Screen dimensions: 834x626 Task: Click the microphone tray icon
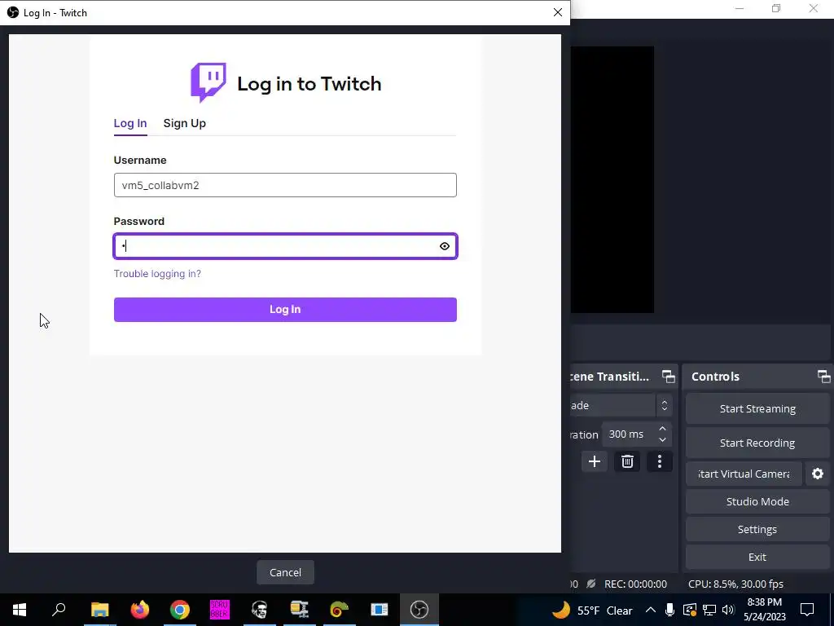[x=669, y=610]
